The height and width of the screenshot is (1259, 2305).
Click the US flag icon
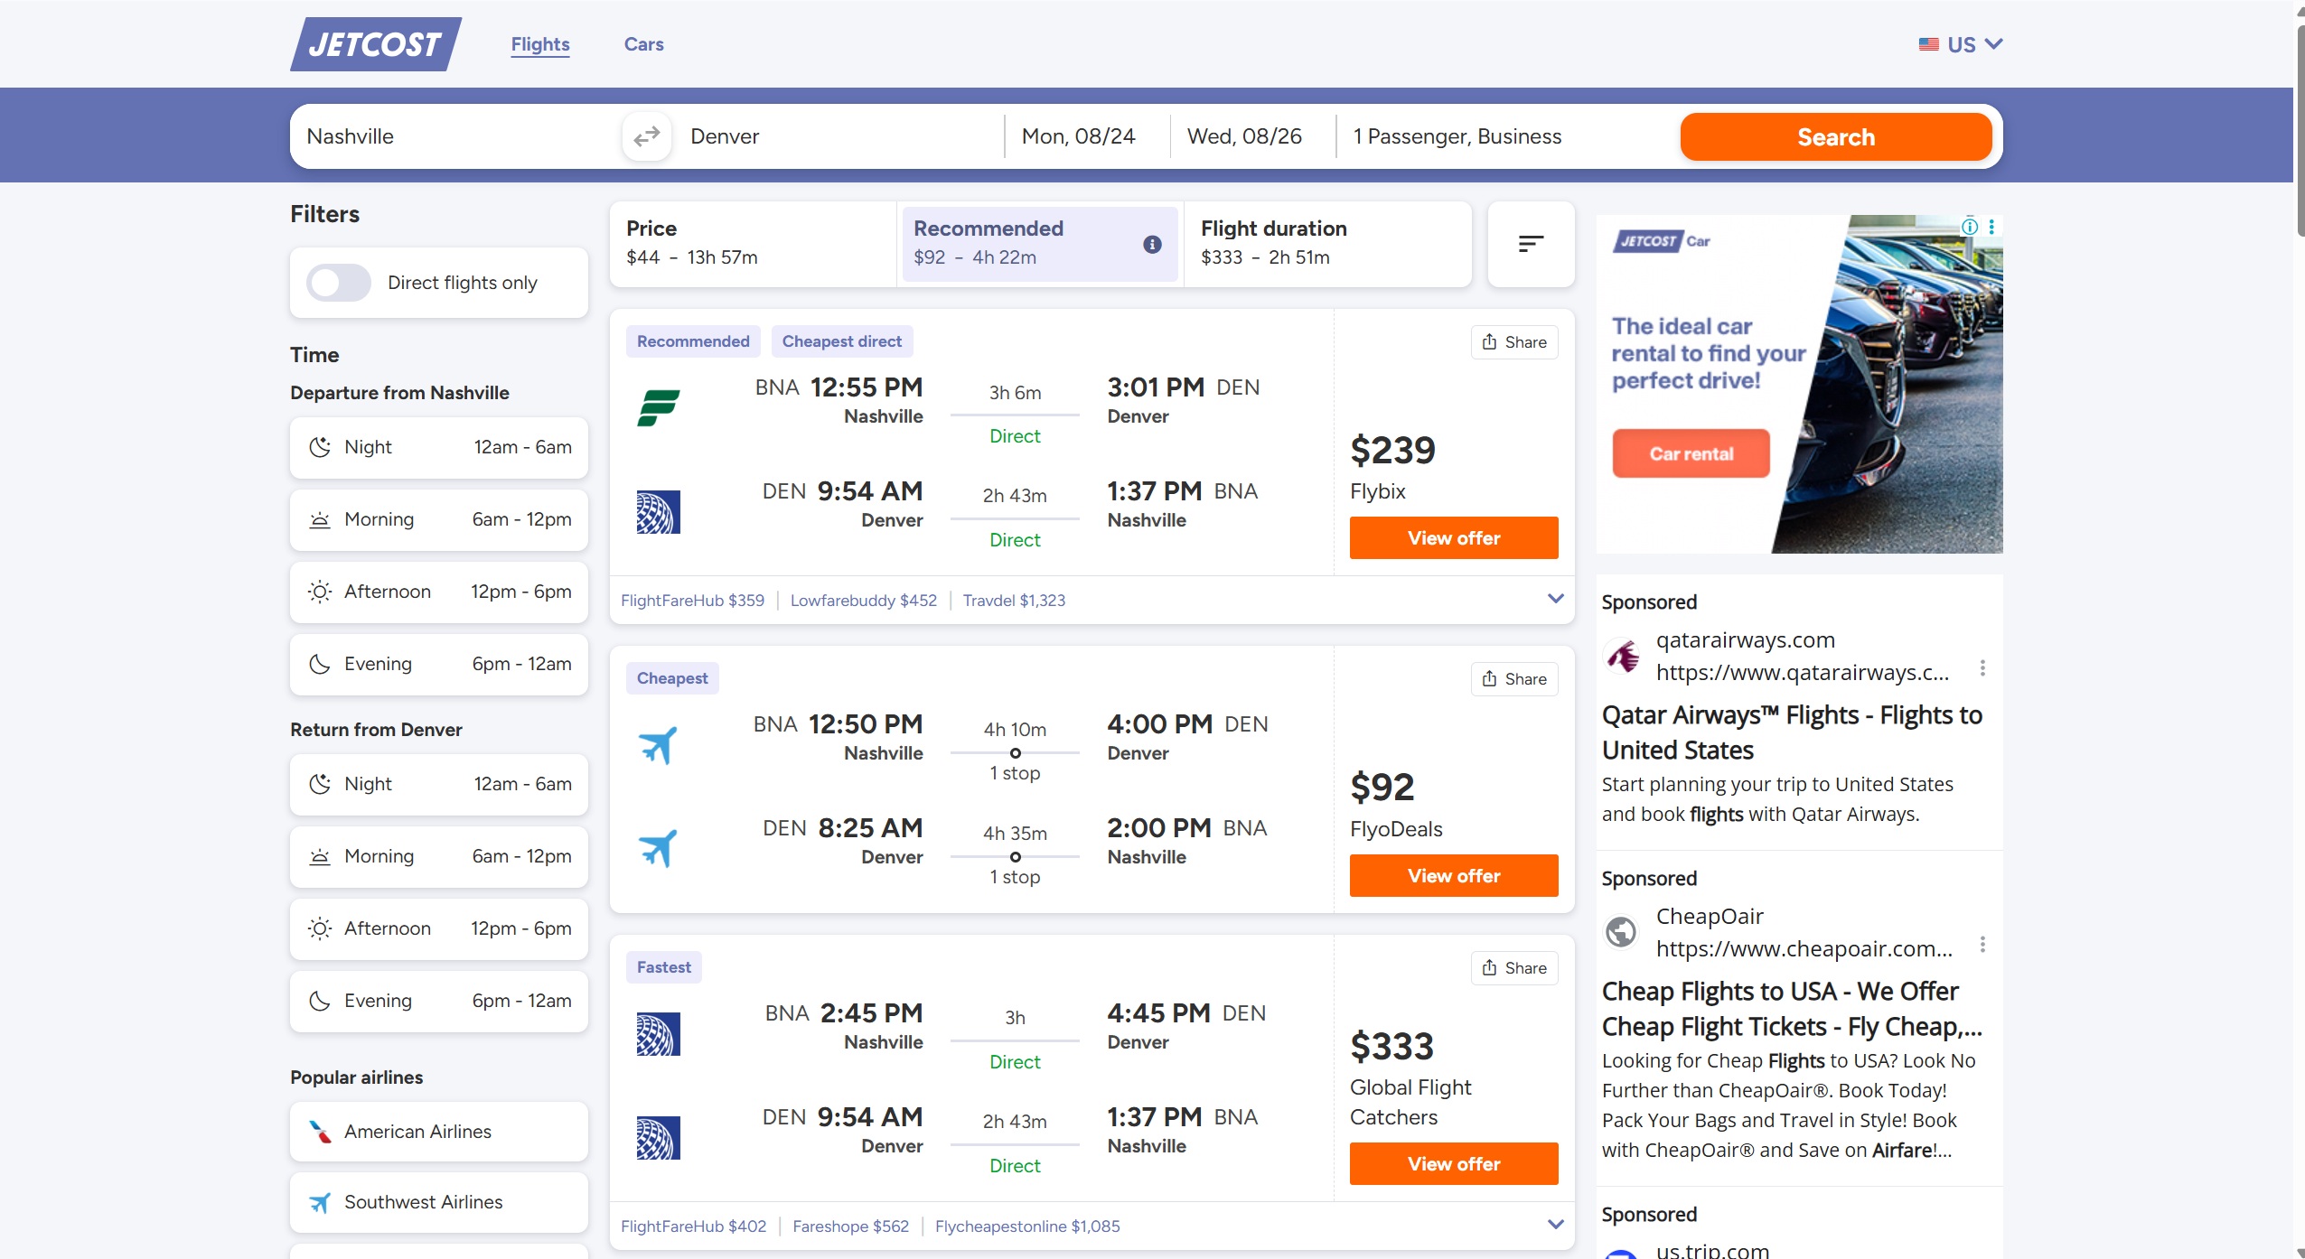click(x=1928, y=44)
